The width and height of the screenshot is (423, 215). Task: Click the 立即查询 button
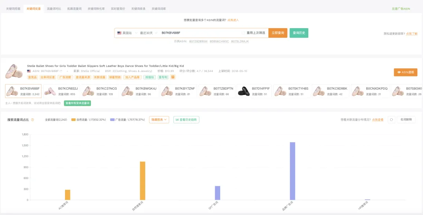278,33
